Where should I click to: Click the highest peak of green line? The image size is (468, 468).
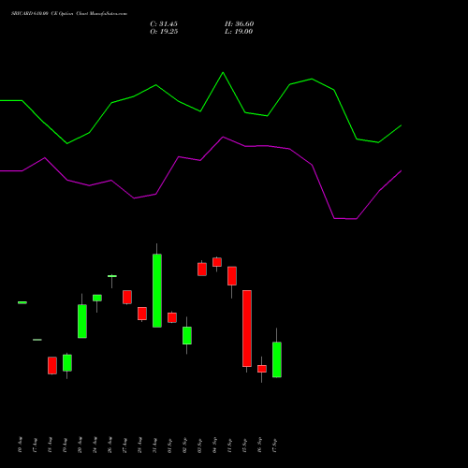click(x=223, y=73)
